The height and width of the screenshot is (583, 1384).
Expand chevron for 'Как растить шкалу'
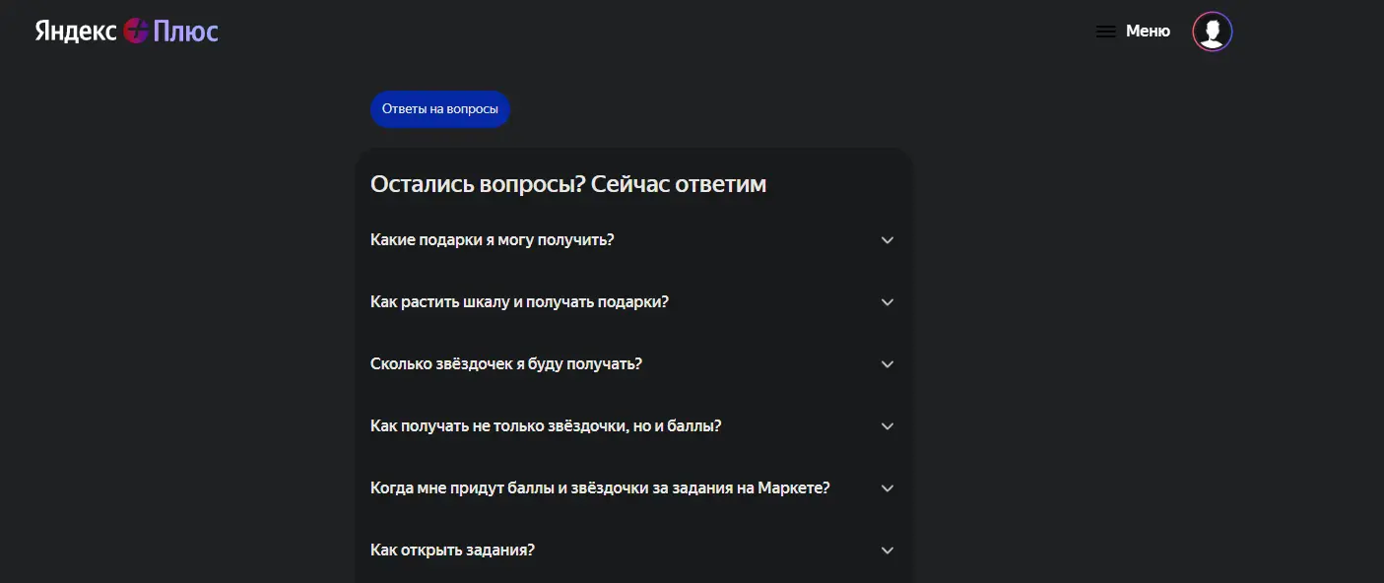tap(887, 302)
